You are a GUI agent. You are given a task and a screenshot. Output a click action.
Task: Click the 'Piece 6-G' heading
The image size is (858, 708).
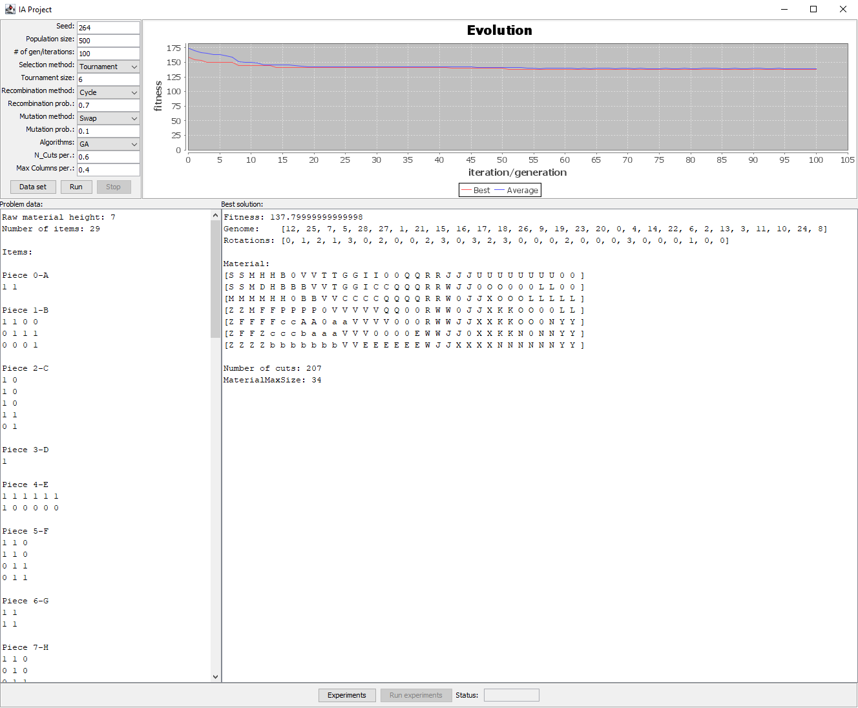click(25, 601)
